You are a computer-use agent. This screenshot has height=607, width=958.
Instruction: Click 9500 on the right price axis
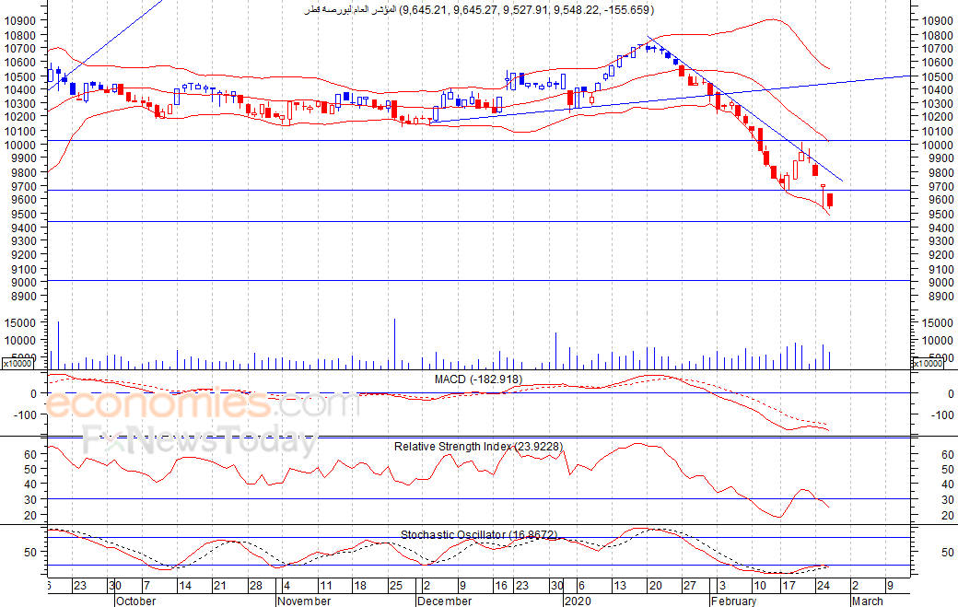[940, 214]
